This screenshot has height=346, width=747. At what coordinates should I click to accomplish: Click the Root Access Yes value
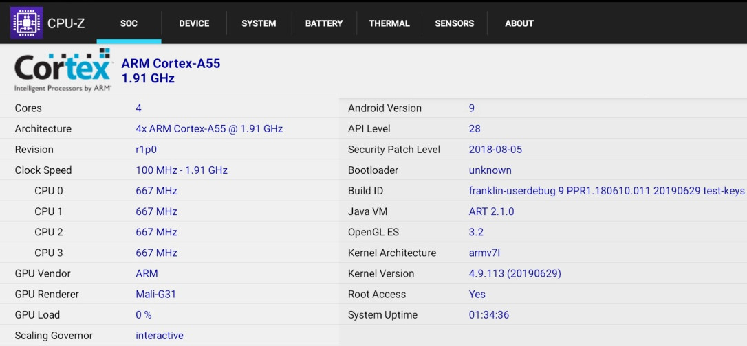477,295
